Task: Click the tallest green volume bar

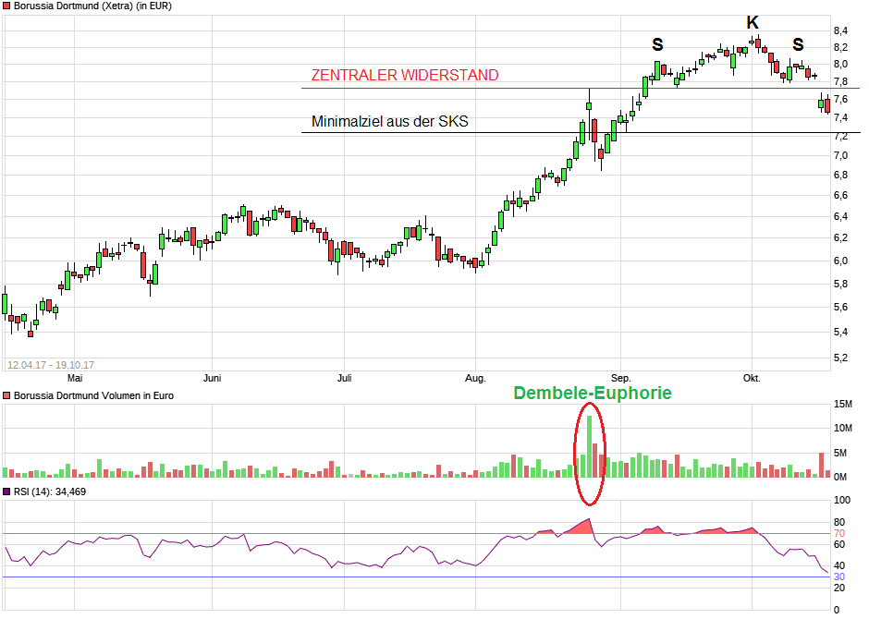Action: point(589,447)
